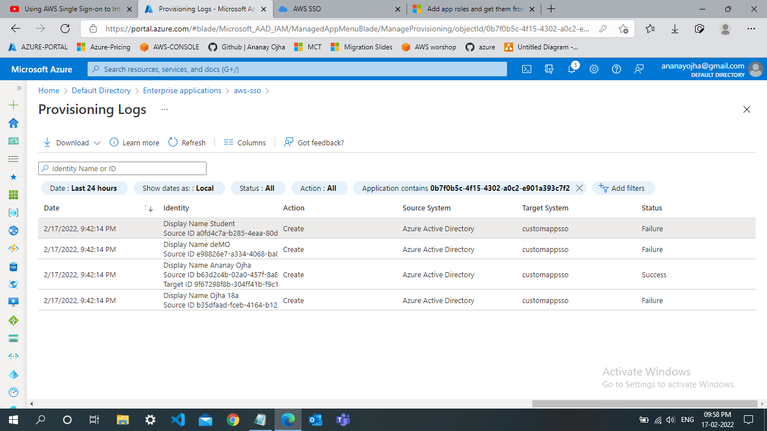Click aws-sso breadcrumb
767x431 pixels.
coord(248,90)
